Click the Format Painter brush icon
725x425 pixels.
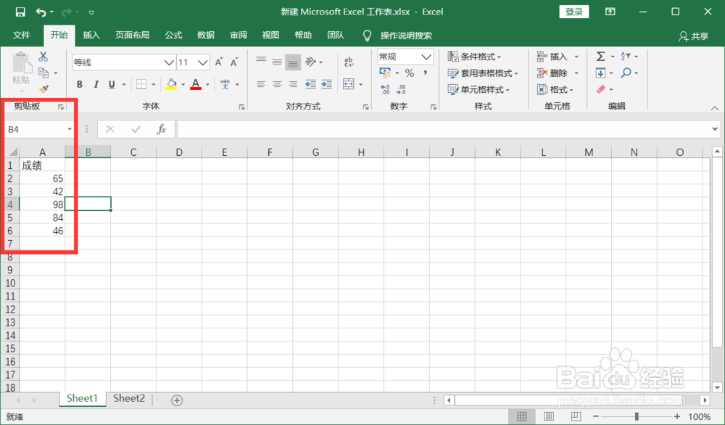point(44,88)
